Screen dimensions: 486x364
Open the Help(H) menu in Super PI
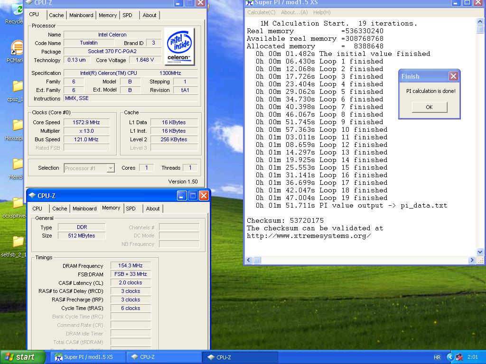(x=322, y=12)
